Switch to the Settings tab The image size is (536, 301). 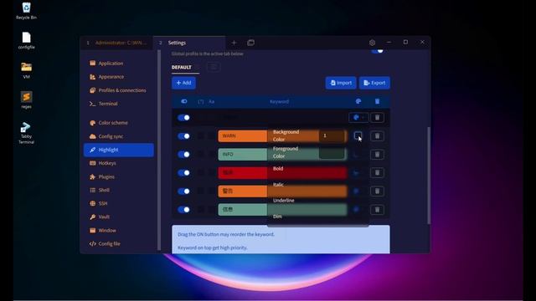[189, 43]
